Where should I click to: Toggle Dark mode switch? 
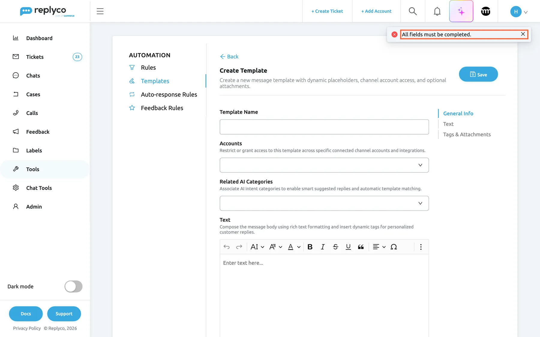point(73,286)
